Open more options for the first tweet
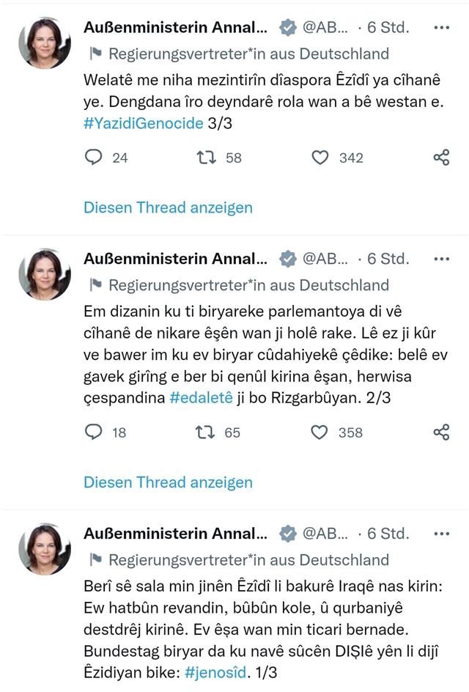 tap(441, 29)
